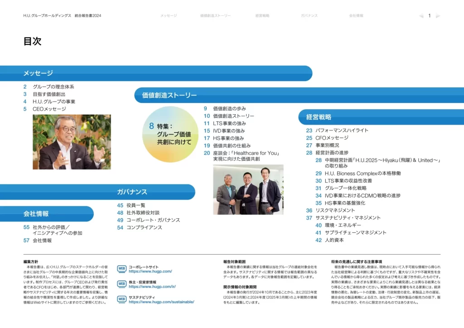Open the https://www.hugp.com/ir/ investor link
This screenshot has height=328, width=464.
[152, 287]
